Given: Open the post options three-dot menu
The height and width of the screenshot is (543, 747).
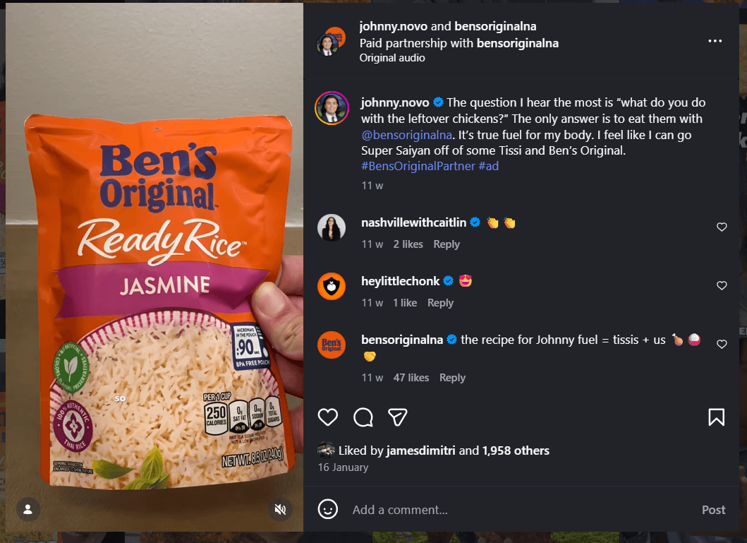Looking at the screenshot, I should [715, 41].
